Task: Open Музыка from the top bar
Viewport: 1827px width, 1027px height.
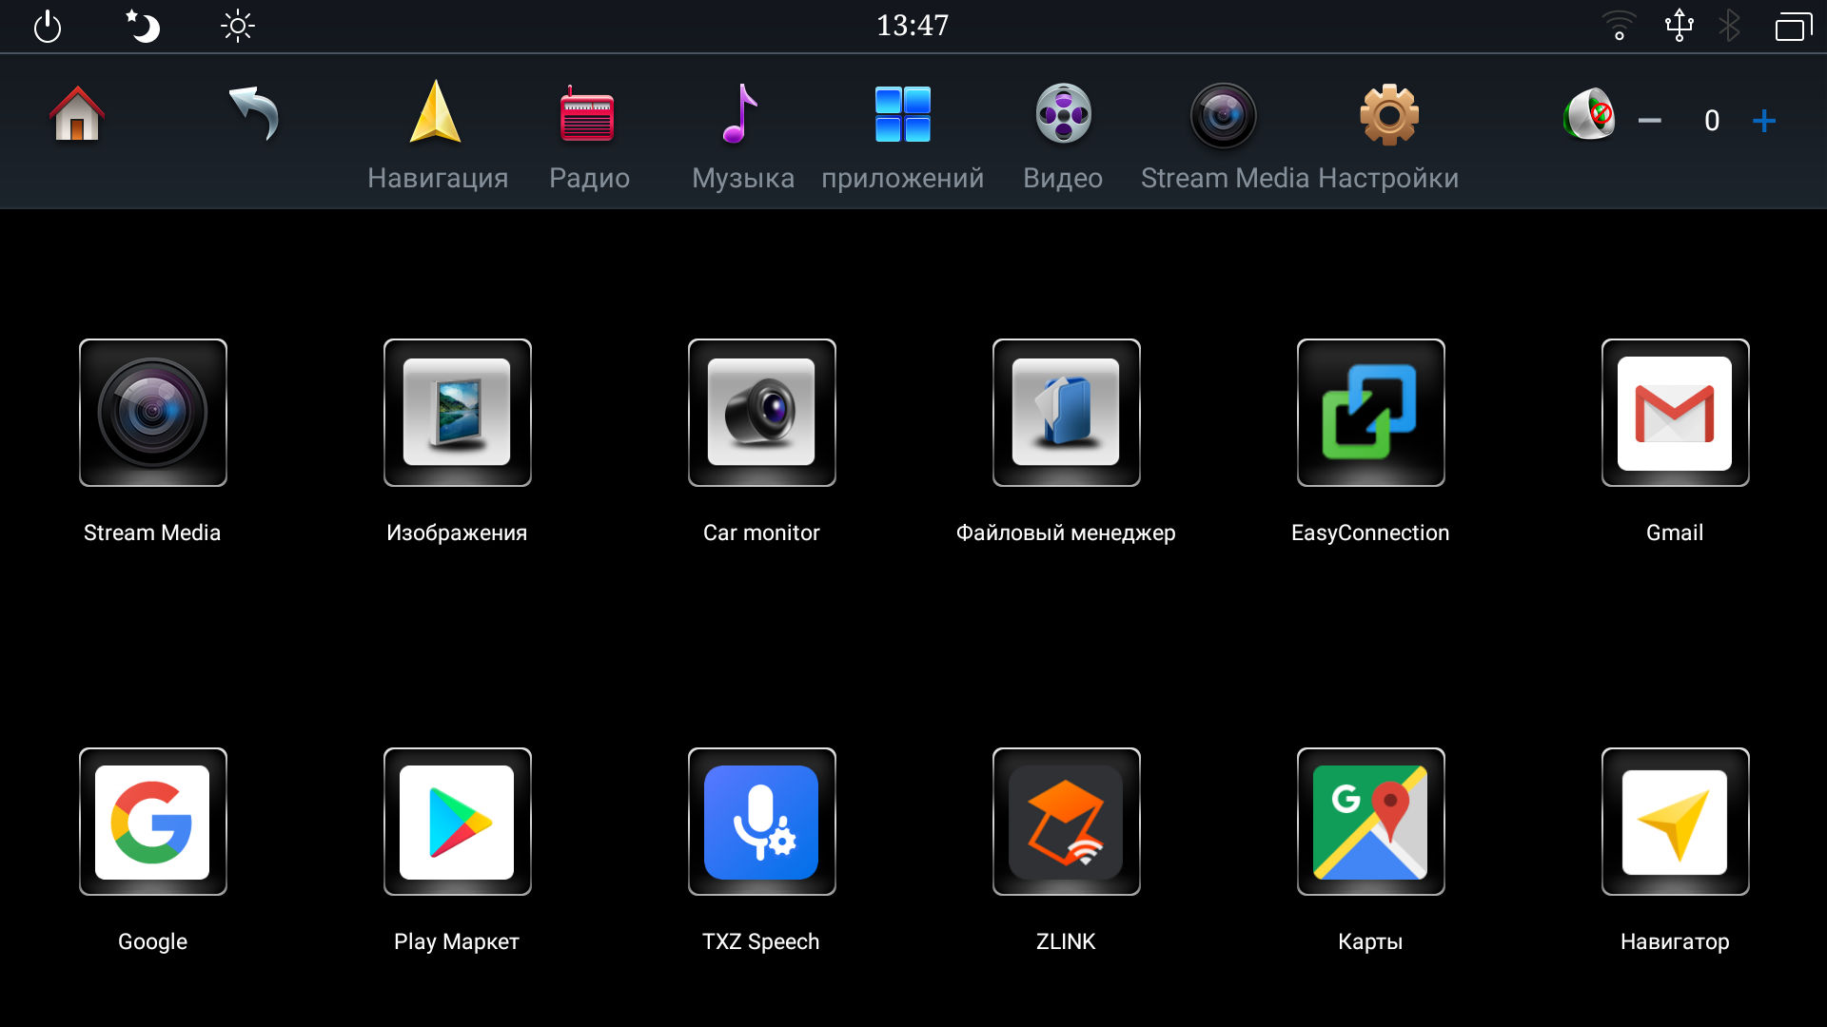Action: coord(742,136)
